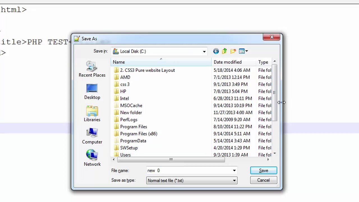Click the scroll right arrow
Screen dimensions: 359x202
[268, 160]
